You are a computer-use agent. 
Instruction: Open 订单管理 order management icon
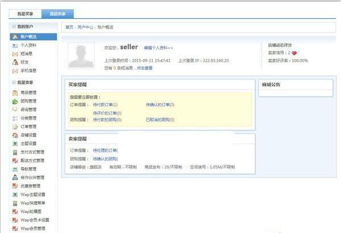coord(15,127)
